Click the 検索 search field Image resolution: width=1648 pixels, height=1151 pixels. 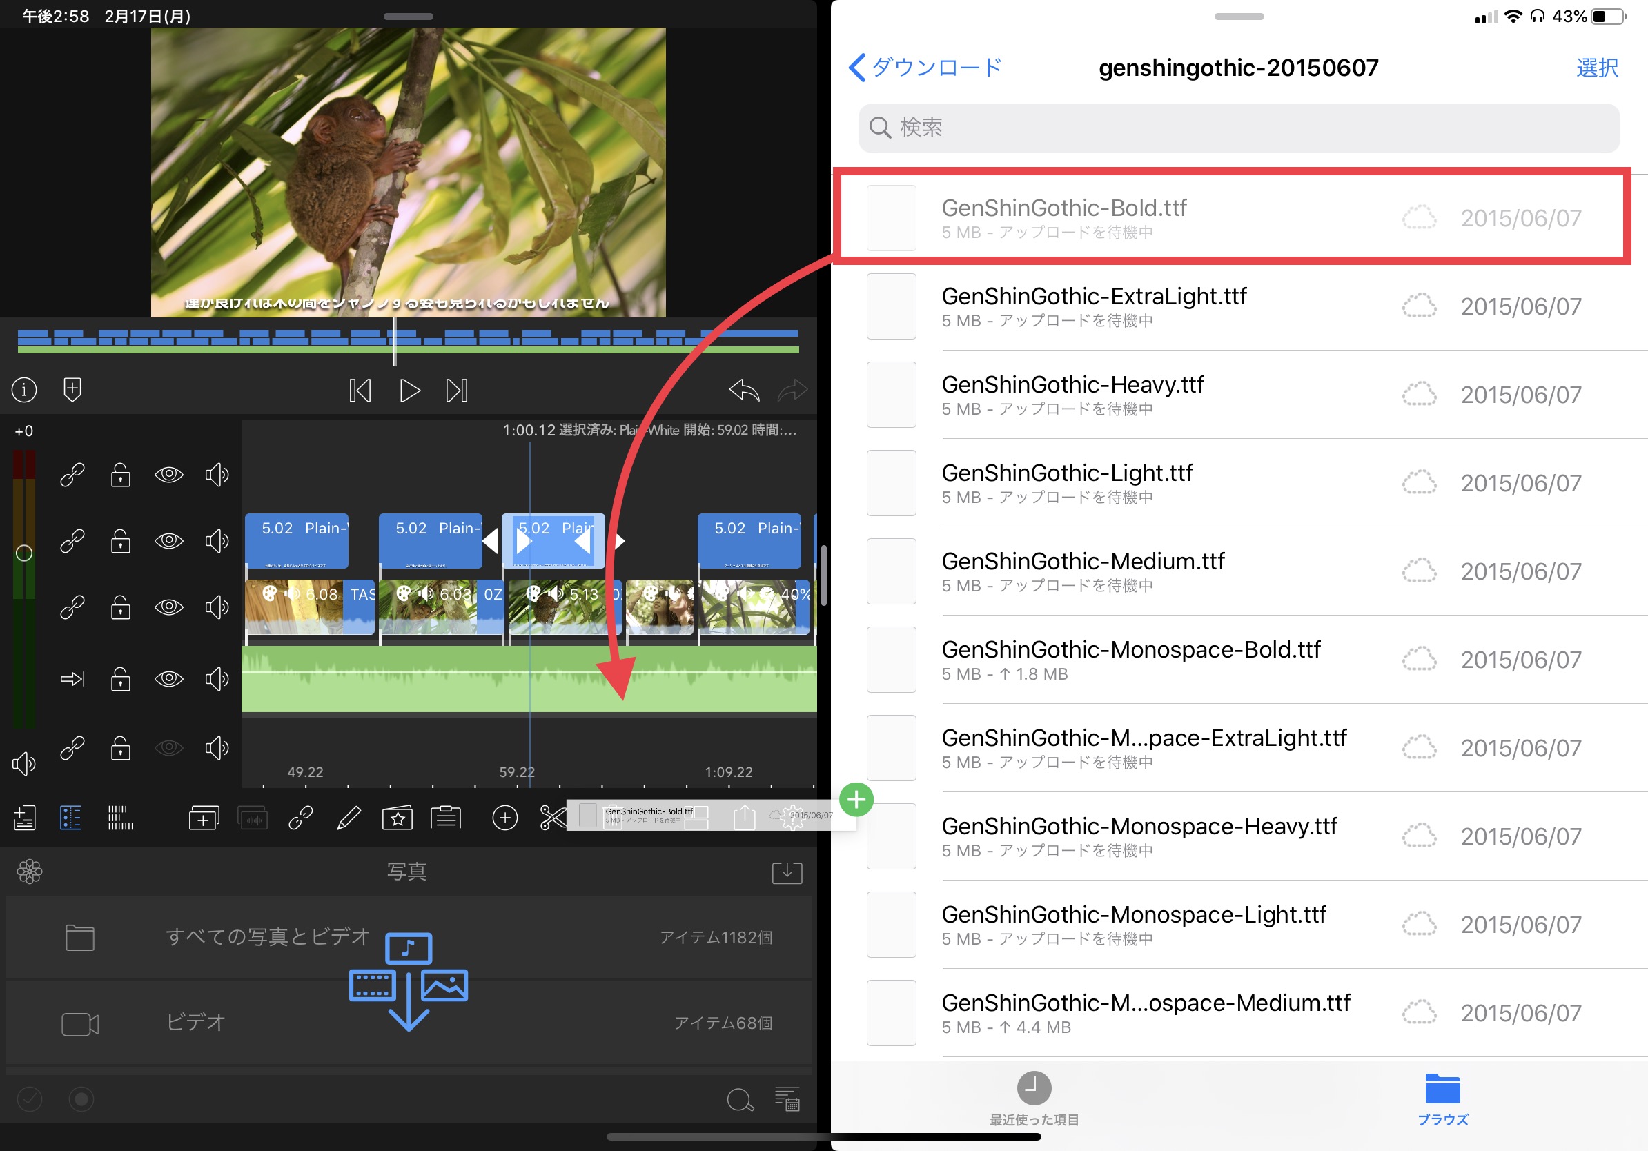click(x=1238, y=128)
